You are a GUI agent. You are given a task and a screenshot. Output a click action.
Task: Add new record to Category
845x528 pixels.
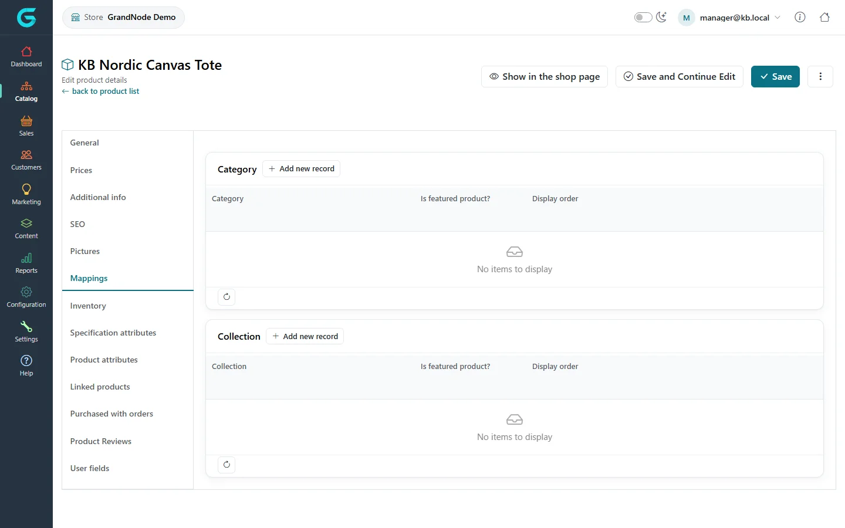(302, 169)
